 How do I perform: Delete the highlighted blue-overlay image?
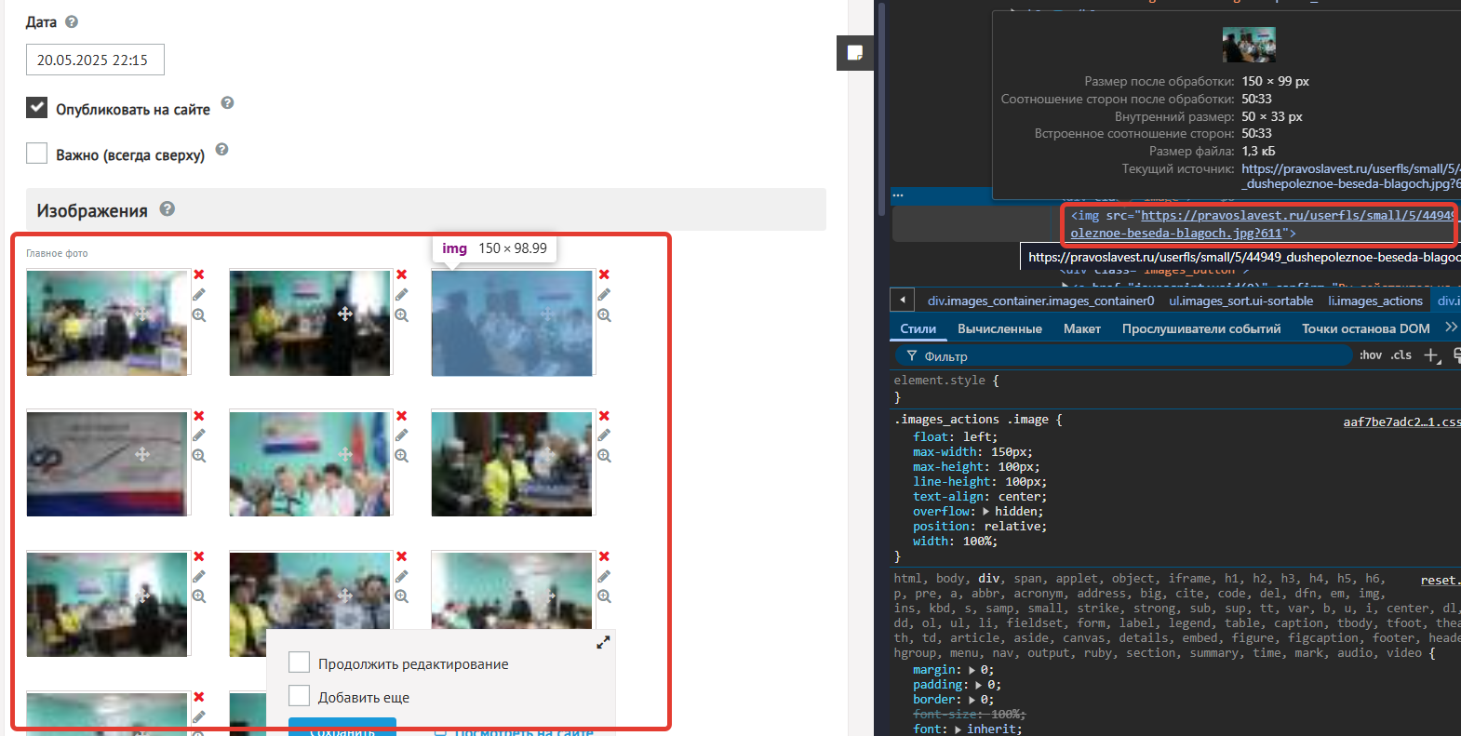605,274
